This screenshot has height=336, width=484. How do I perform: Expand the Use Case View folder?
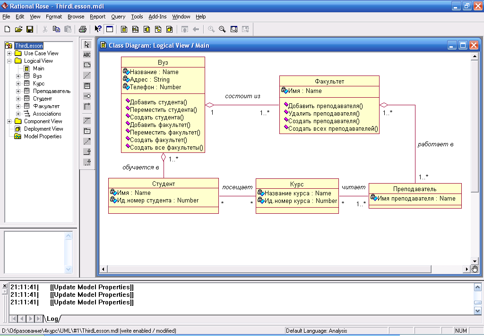click(9, 53)
